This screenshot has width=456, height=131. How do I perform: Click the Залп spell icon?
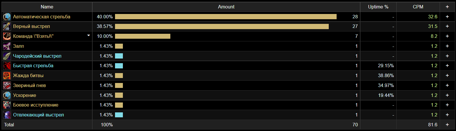7,46
